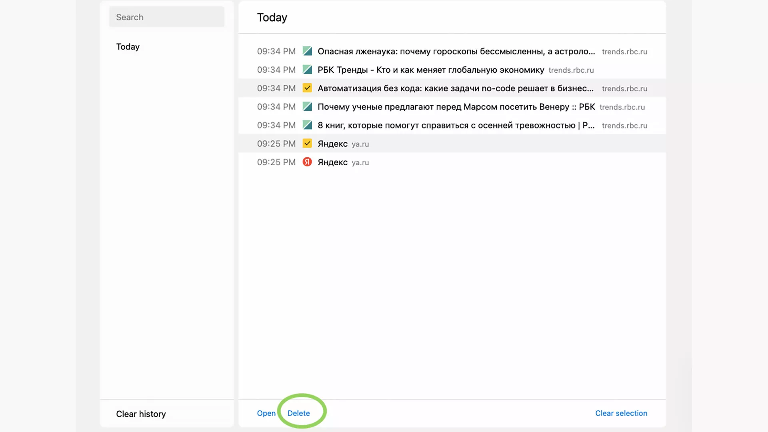Click the yellow checkmark icon on automation article

307,88
